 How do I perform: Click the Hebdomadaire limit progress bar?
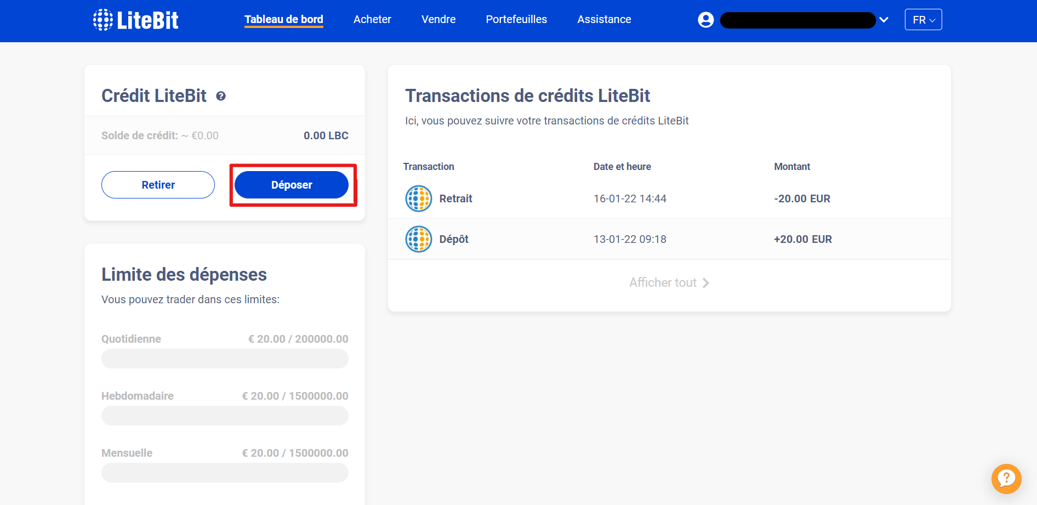pos(224,416)
